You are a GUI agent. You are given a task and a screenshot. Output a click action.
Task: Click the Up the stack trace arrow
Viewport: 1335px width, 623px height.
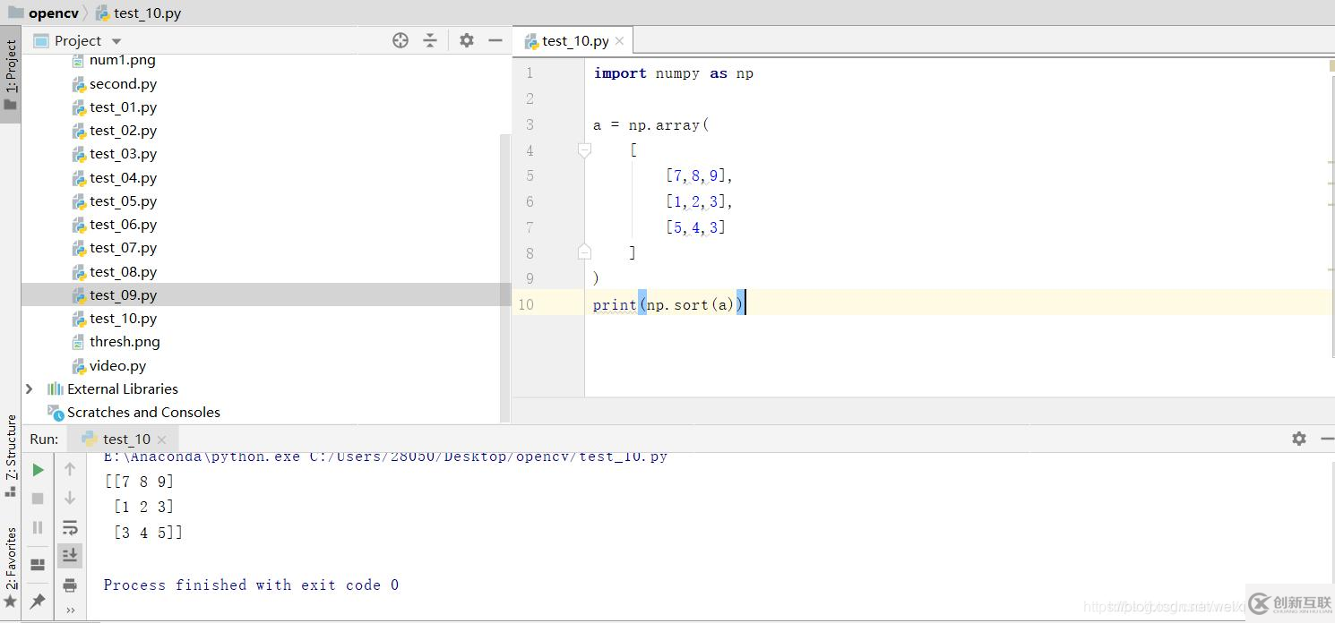tap(70, 469)
